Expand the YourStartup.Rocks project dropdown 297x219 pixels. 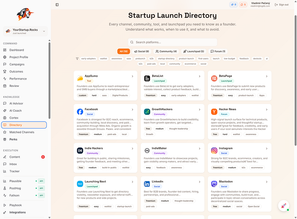[x=25, y=31]
